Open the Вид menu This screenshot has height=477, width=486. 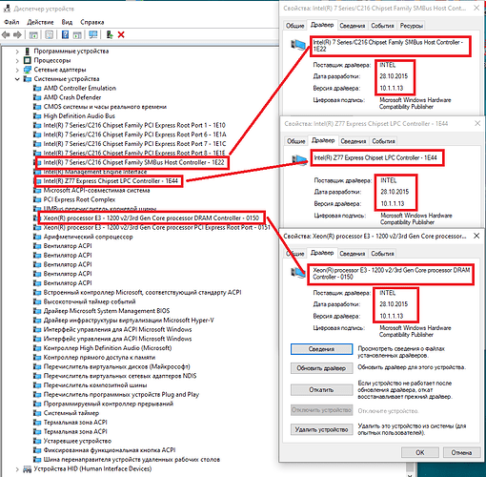pos(67,22)
